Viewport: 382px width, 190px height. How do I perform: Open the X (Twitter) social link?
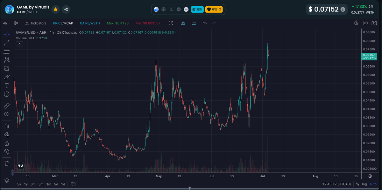point(171,10)
